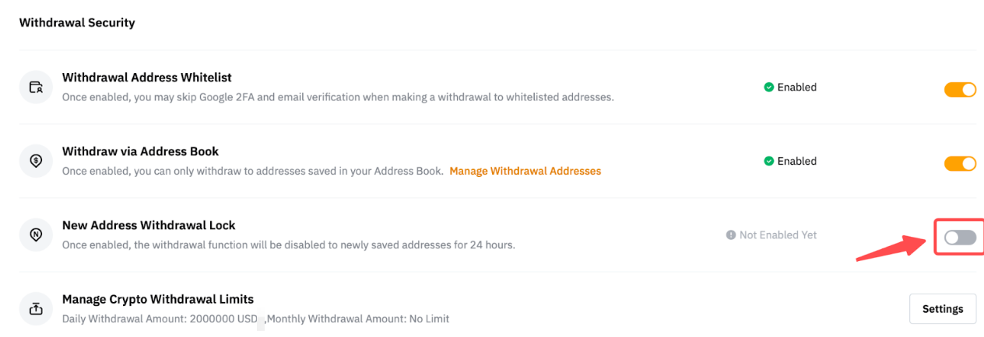984x337 pixels.
Task: Click the Not Enabled Yet status text
Action: [x=778, y=235]
